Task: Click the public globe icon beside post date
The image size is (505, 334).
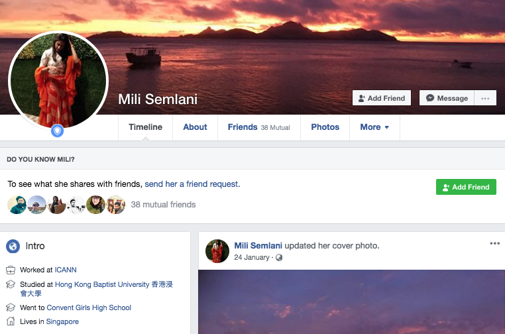Action: [279, 257]
